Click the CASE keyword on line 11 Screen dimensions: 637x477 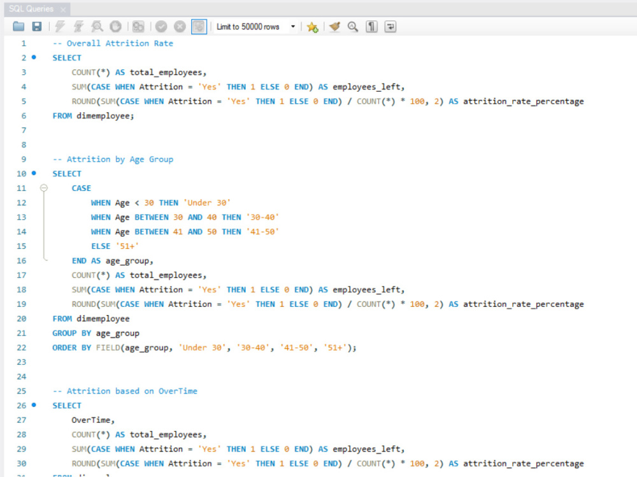[x=82, y=188]
